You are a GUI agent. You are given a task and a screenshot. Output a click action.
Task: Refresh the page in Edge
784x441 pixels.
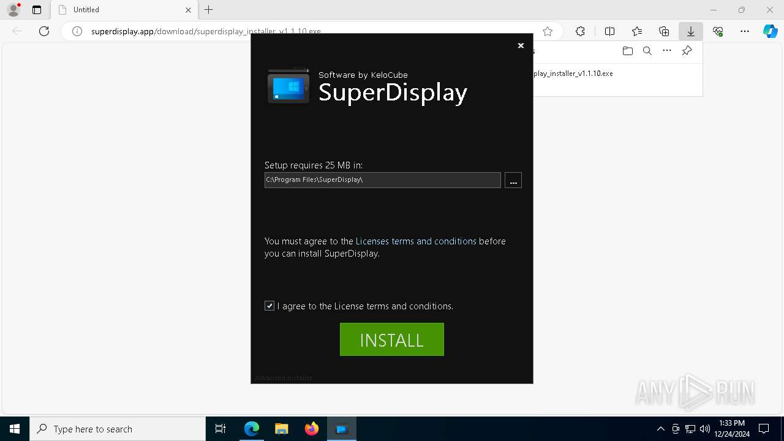(x=44, y=31)
